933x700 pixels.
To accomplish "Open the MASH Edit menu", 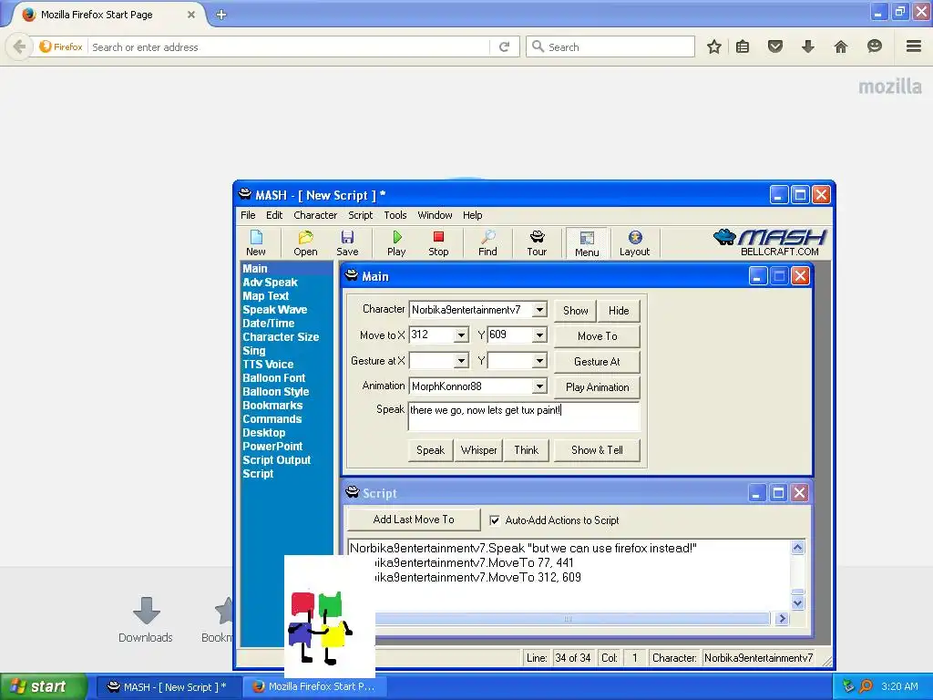I will (274, 215).
